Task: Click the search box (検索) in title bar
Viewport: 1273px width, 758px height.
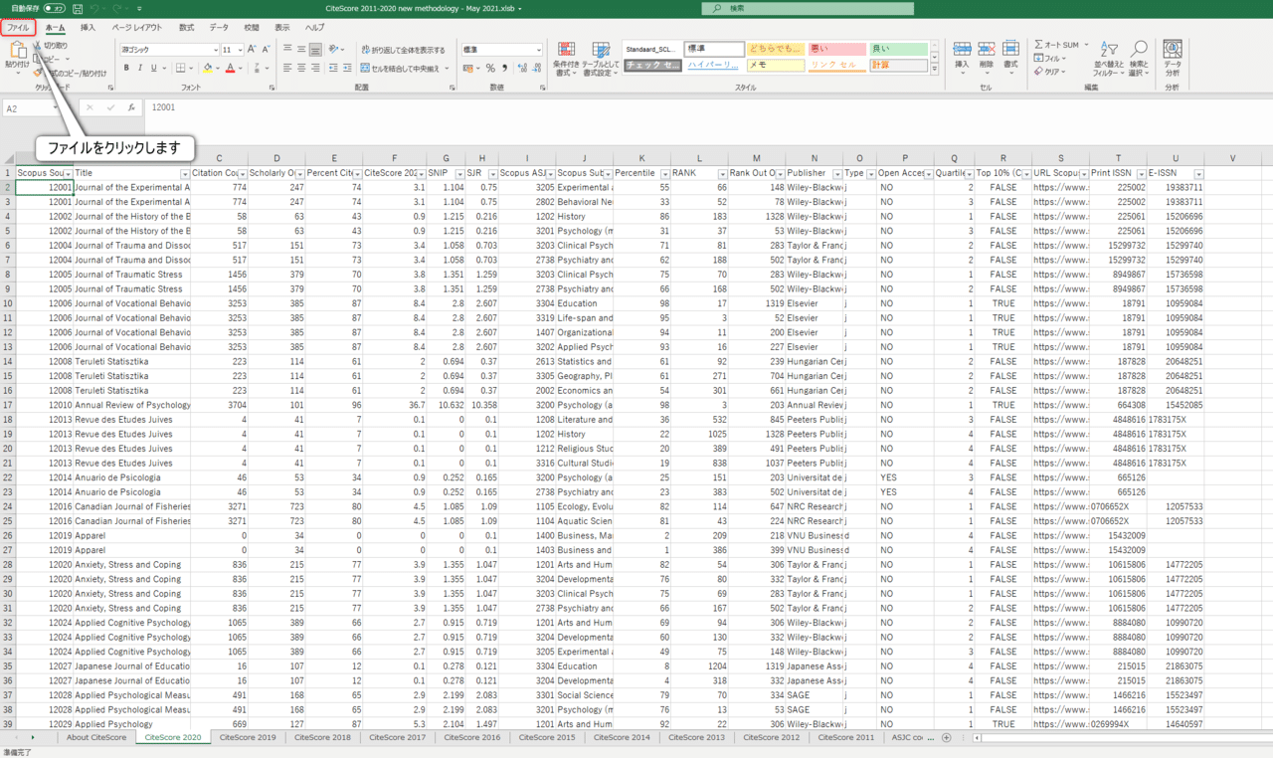Action: pos(808,8)
